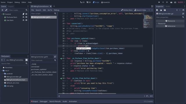Save the edited resource in Inspector

click(165, 10)
